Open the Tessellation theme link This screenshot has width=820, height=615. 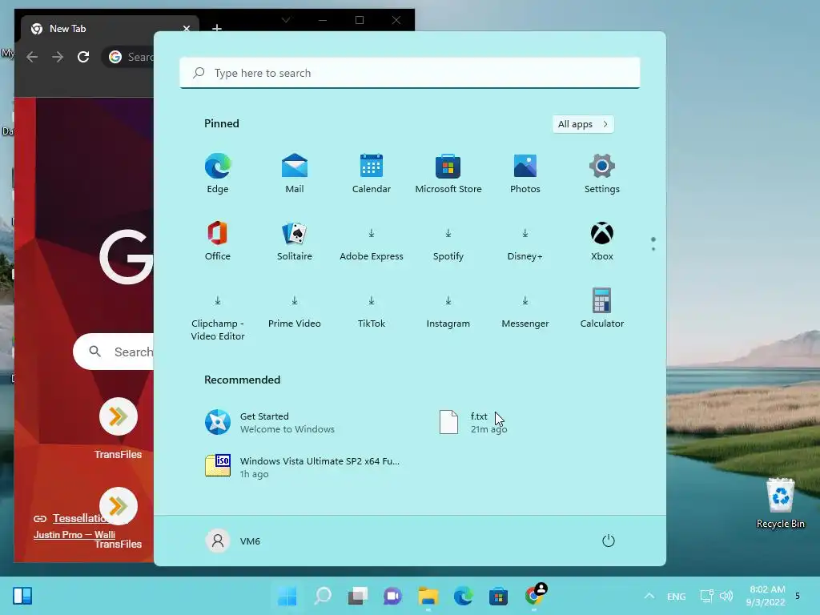[x=79, y=518]
